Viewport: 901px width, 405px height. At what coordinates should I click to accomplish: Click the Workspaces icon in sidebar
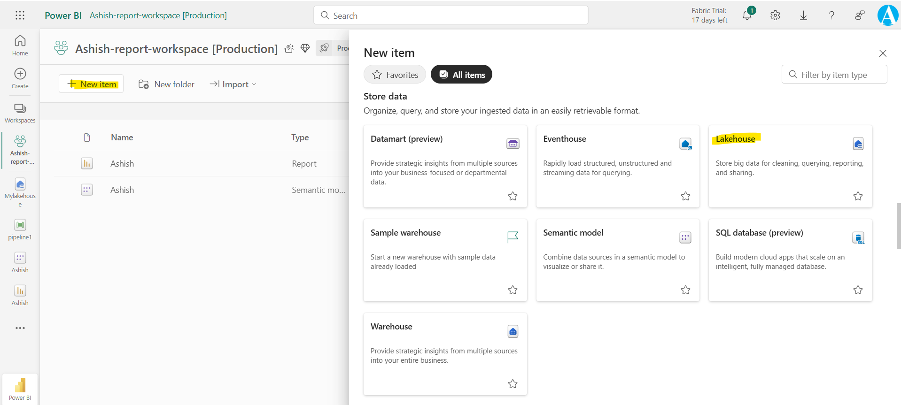point(20,113)
